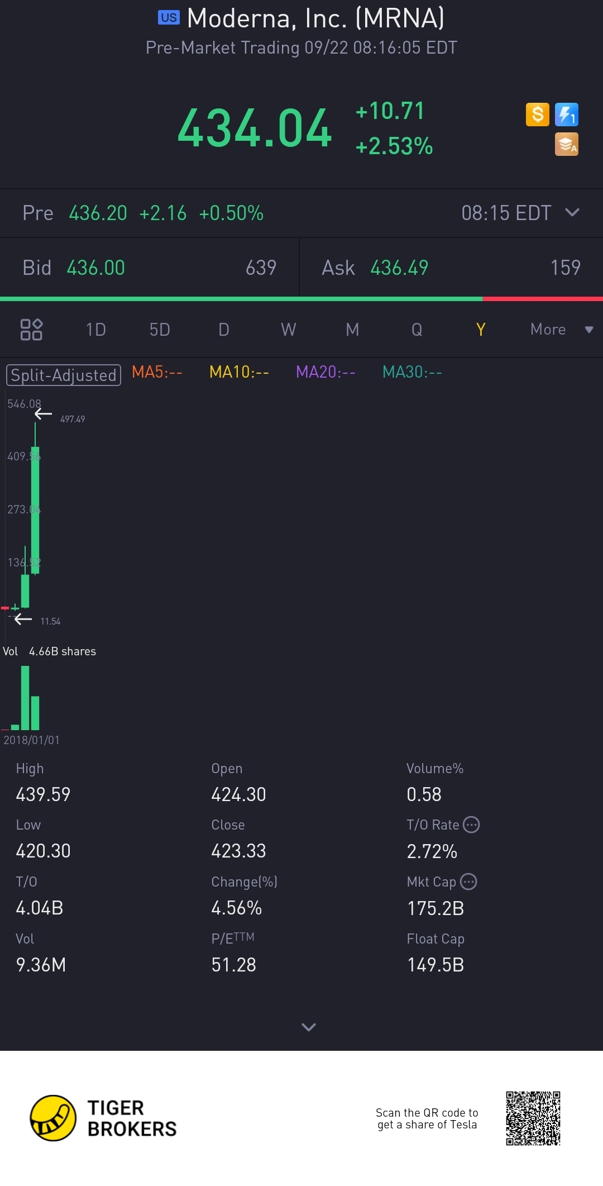Open the chart layout grid icon
The width and height of the screenshot is (603, 1186).
click(x=31, y=330)
